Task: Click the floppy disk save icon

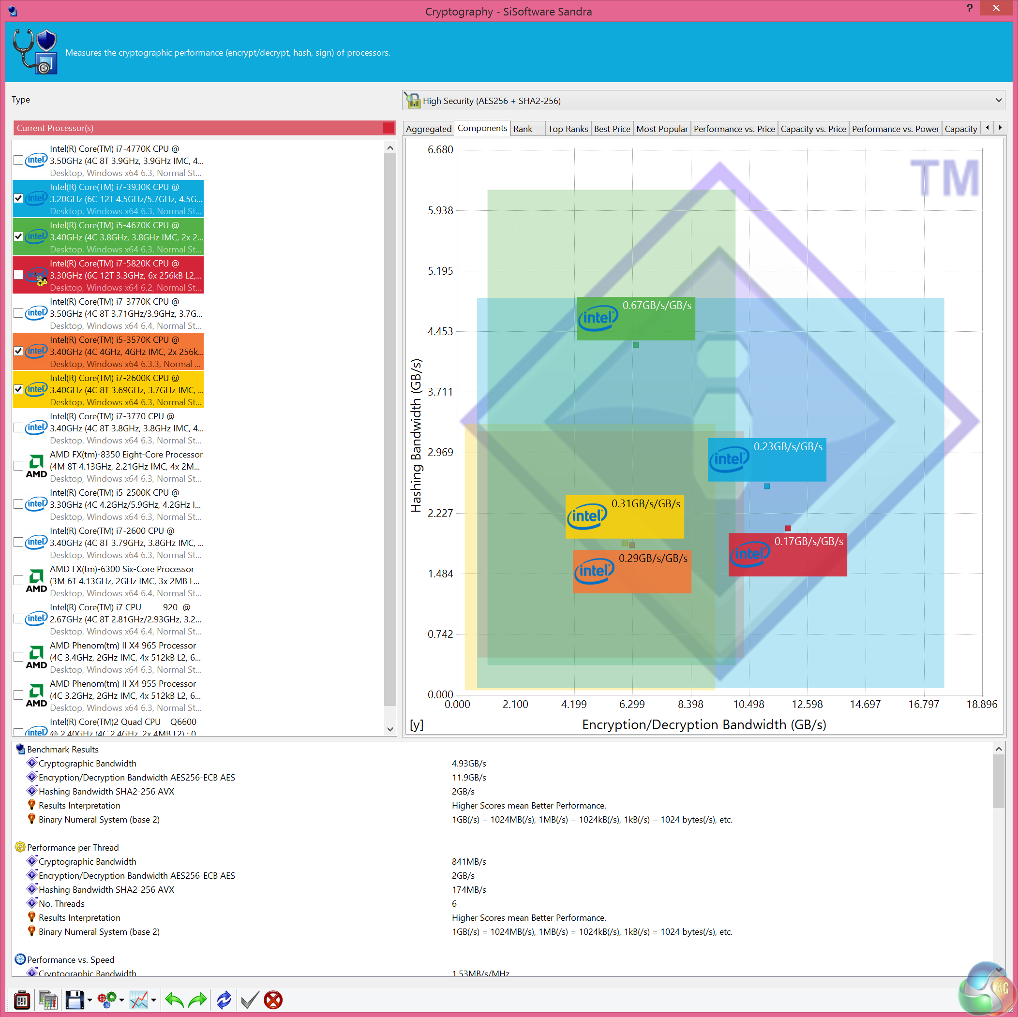Action: [75, 999]
